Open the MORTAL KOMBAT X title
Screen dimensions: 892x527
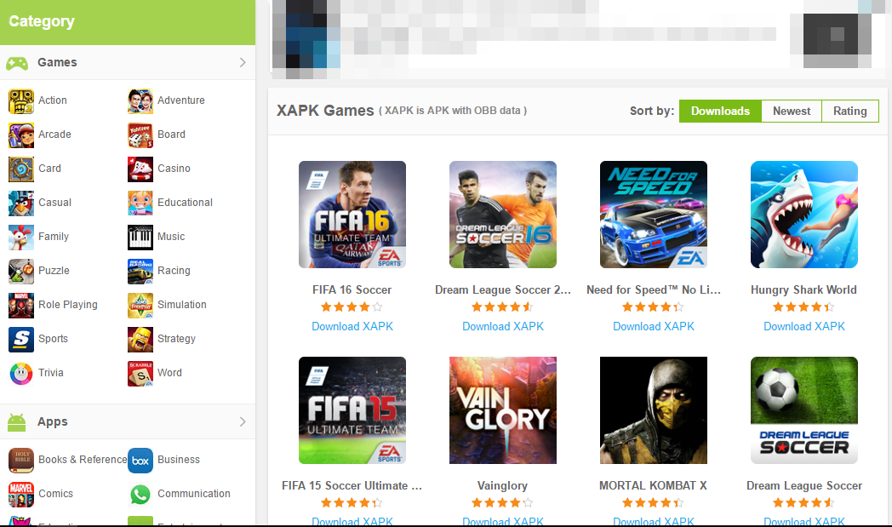[x=653, y=485]
